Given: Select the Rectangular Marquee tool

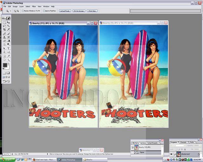Looking at the screenshot, I should [x=4, y=22].
